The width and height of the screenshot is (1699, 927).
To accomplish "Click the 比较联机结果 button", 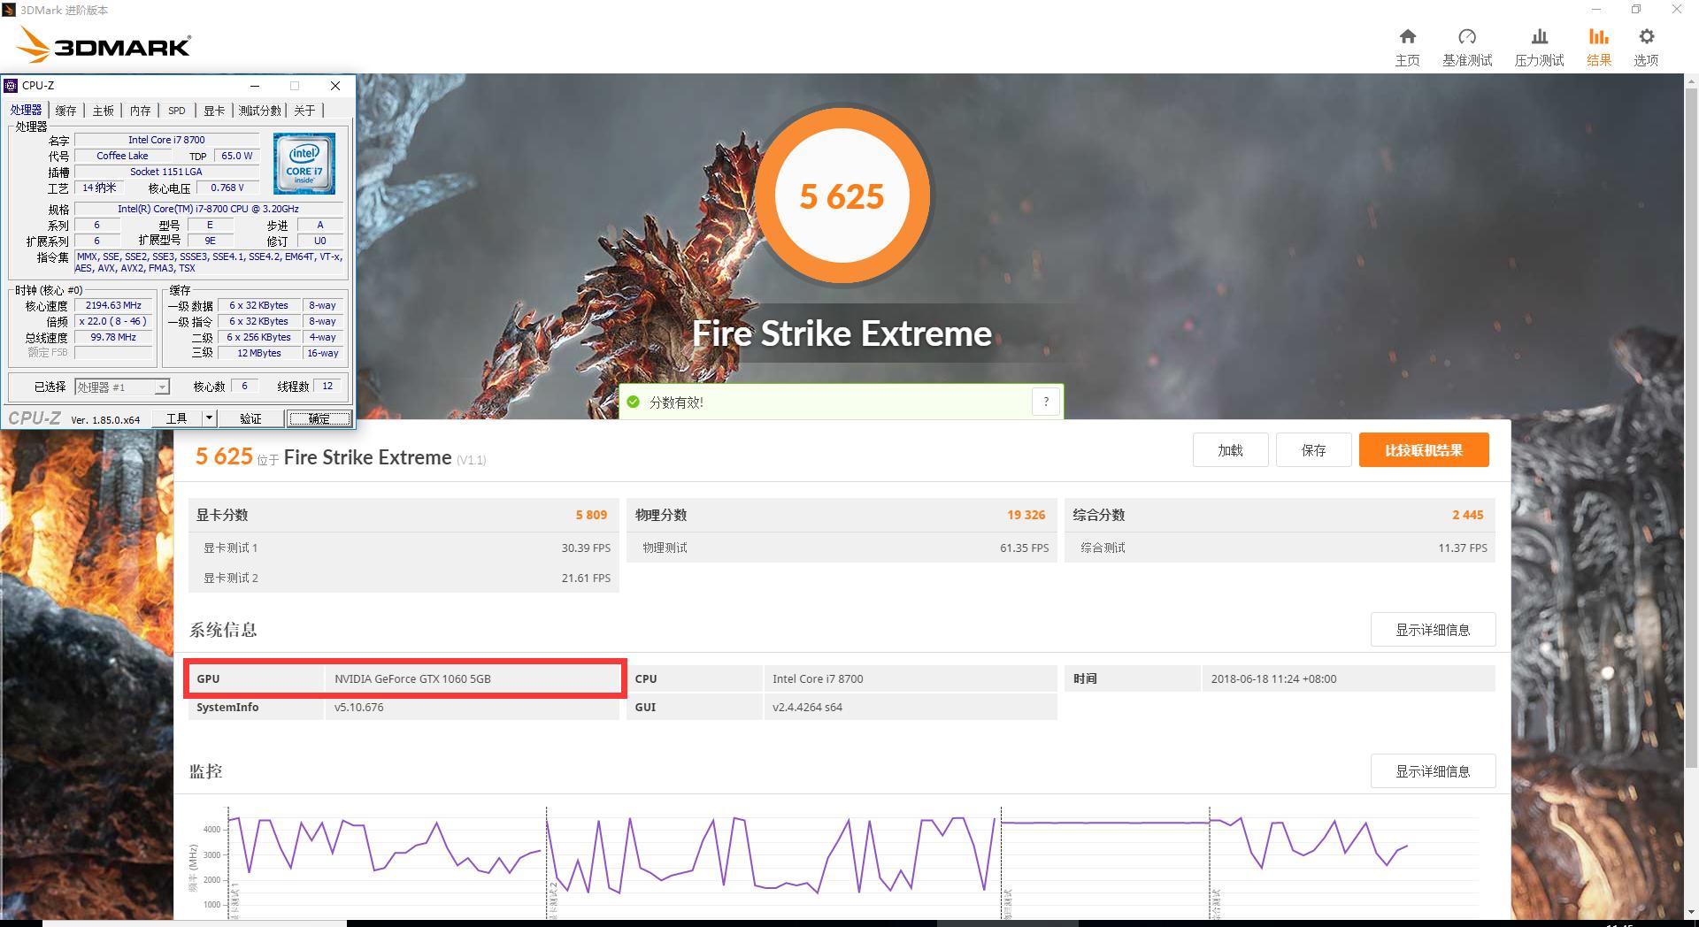I will [x=1423, y=449].
